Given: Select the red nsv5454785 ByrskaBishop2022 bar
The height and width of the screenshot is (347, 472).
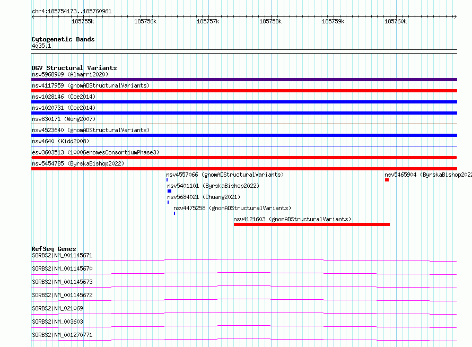Looking at the screenshot, I should 244,169.
